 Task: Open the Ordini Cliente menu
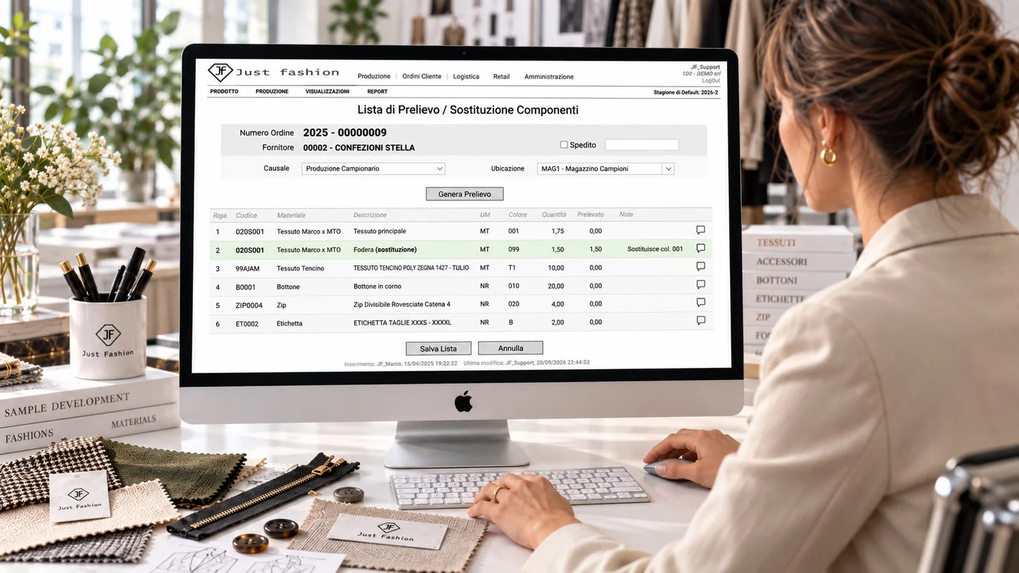[x=422, y=76]
